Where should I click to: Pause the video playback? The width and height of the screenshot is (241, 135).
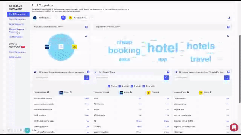point(21,130)
